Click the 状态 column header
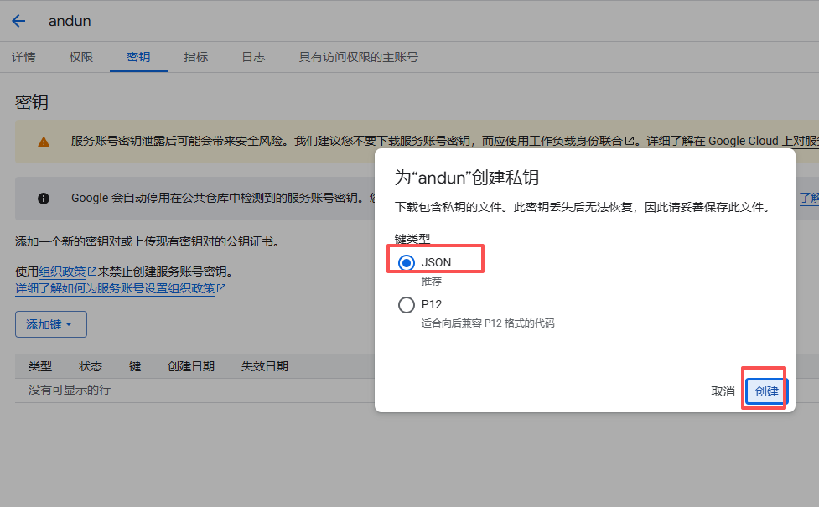819x507 pixels. (x=91, y=366)
